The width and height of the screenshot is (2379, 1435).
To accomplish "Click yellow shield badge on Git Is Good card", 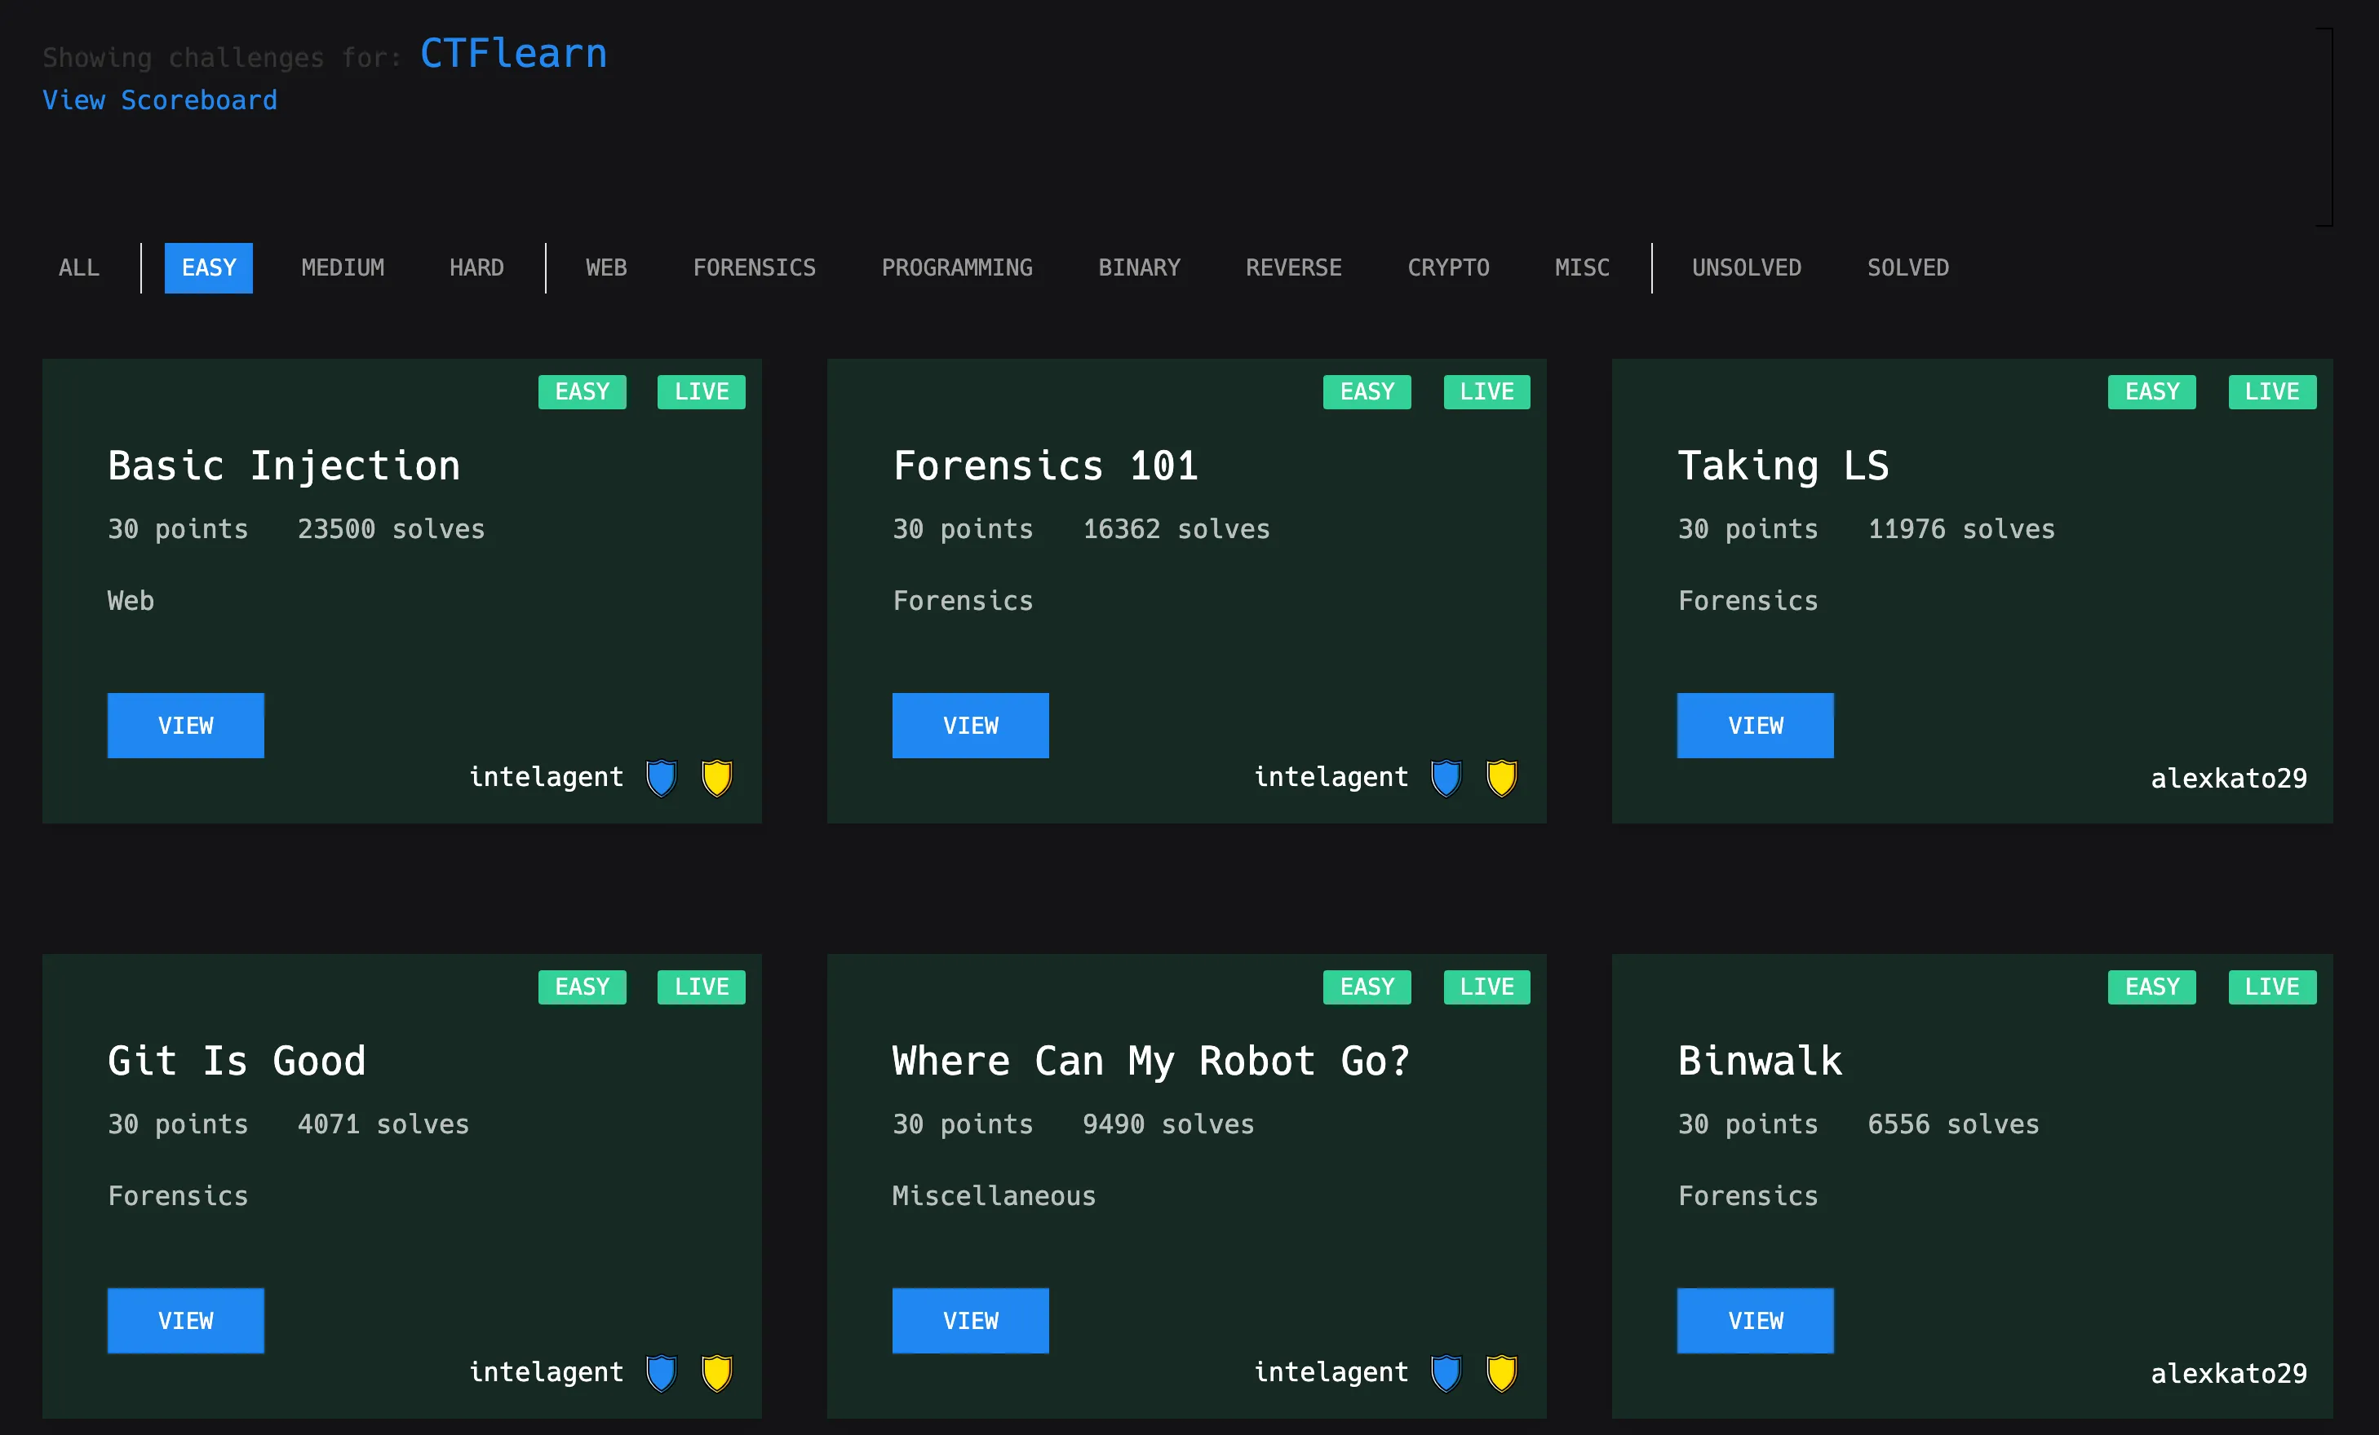I will click(x=716, y=1372).
